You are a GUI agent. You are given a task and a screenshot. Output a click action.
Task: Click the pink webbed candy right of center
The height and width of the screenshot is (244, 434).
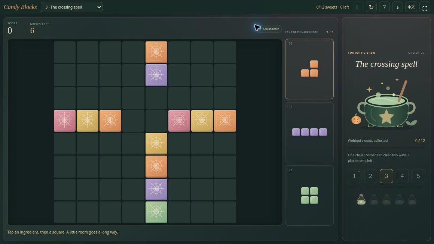(179, 121)
